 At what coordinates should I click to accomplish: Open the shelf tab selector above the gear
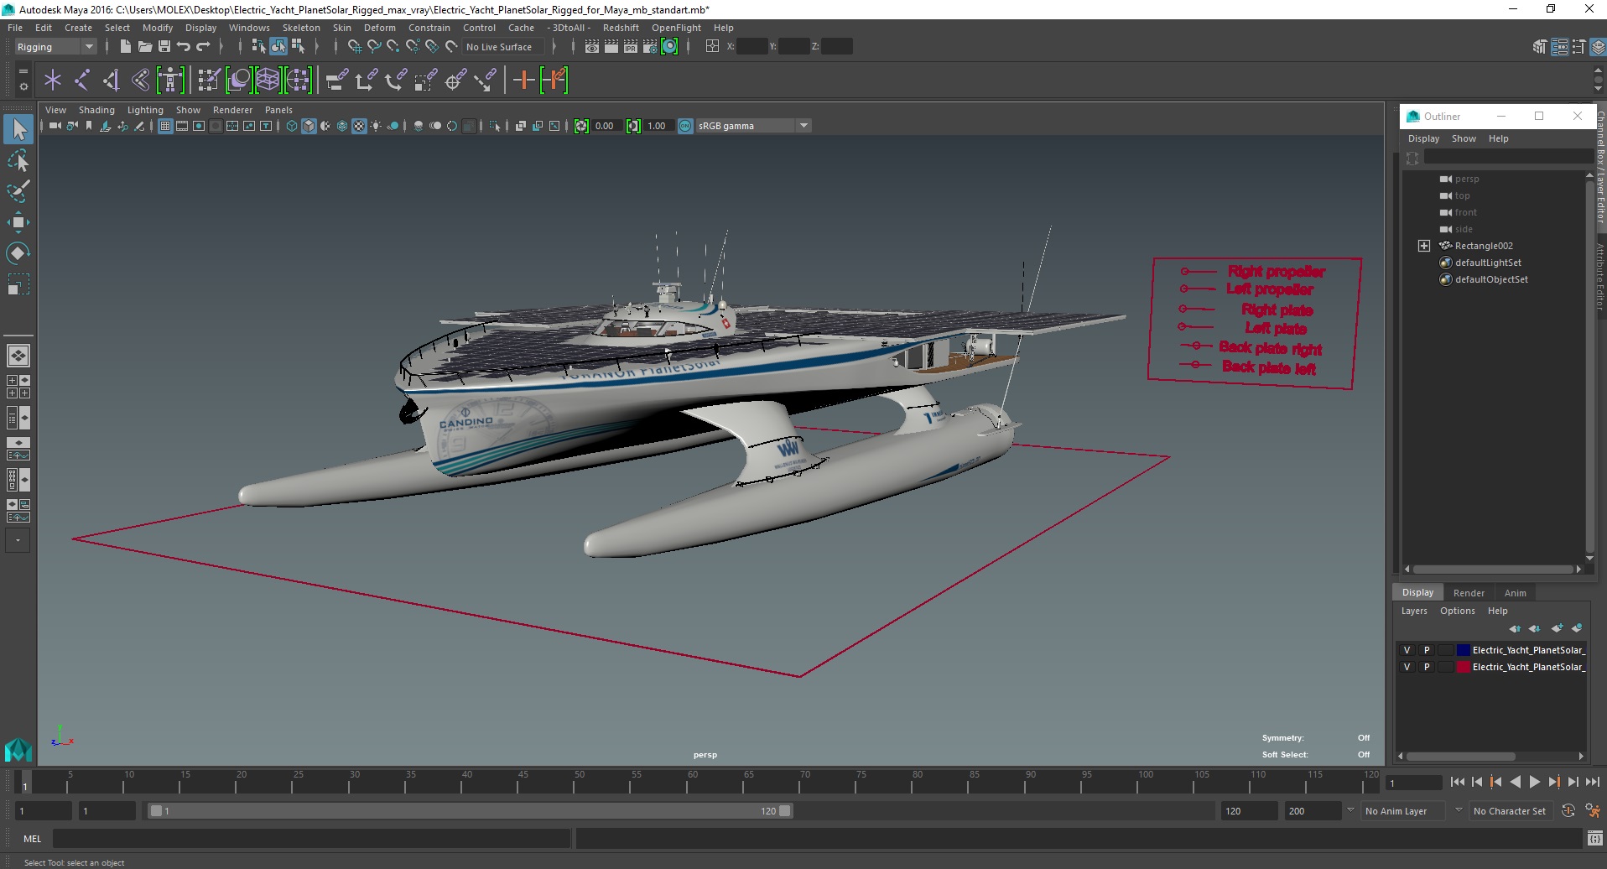point(23,72)
